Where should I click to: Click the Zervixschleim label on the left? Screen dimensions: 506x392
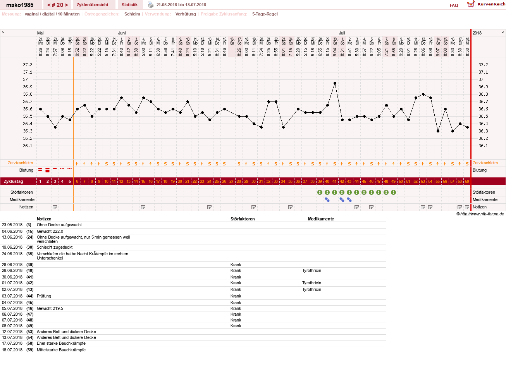tap(20, 163)
